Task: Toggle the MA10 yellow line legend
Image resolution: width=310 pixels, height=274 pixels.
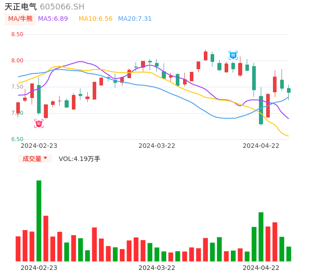Action: (x=95, y=19)
